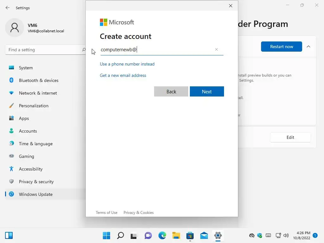Open the Accessibility settings category
Screen dimensions: 324x243
tap(46, 169)
